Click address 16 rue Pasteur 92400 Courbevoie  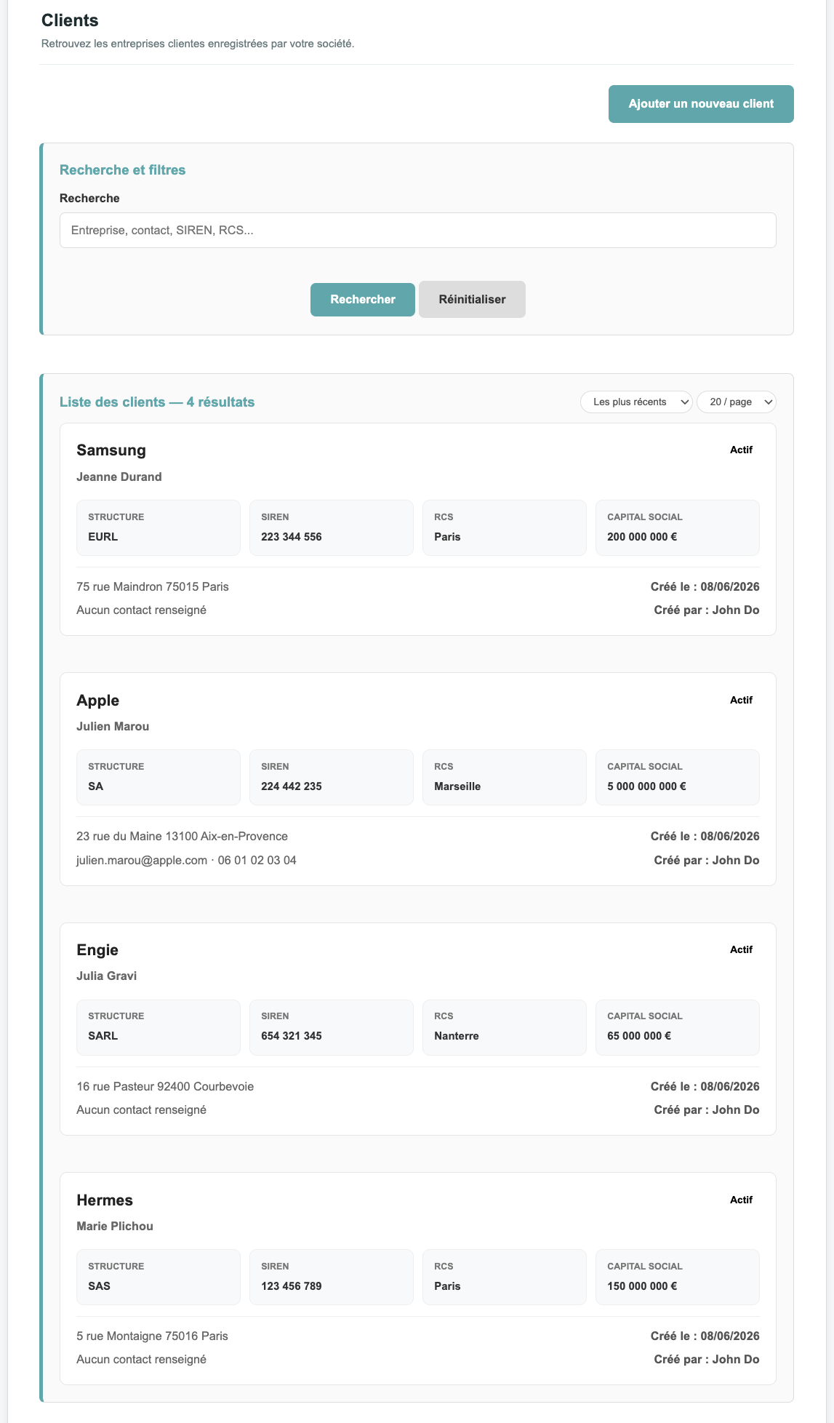[x=165, y=1087]
